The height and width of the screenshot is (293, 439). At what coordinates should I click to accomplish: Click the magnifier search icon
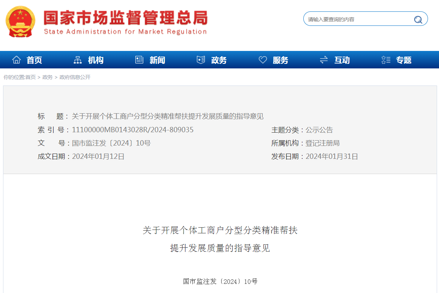pyautogui.click(x=418, y=19)
